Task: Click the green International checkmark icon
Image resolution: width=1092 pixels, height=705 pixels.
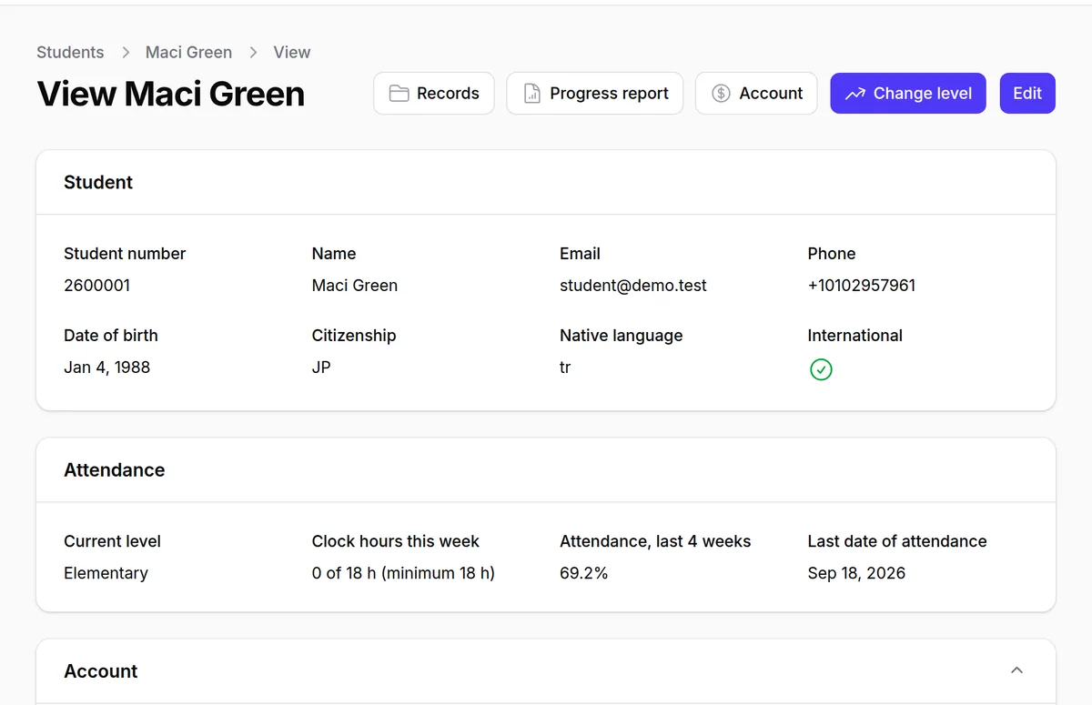Action: (x=821, y=369)
